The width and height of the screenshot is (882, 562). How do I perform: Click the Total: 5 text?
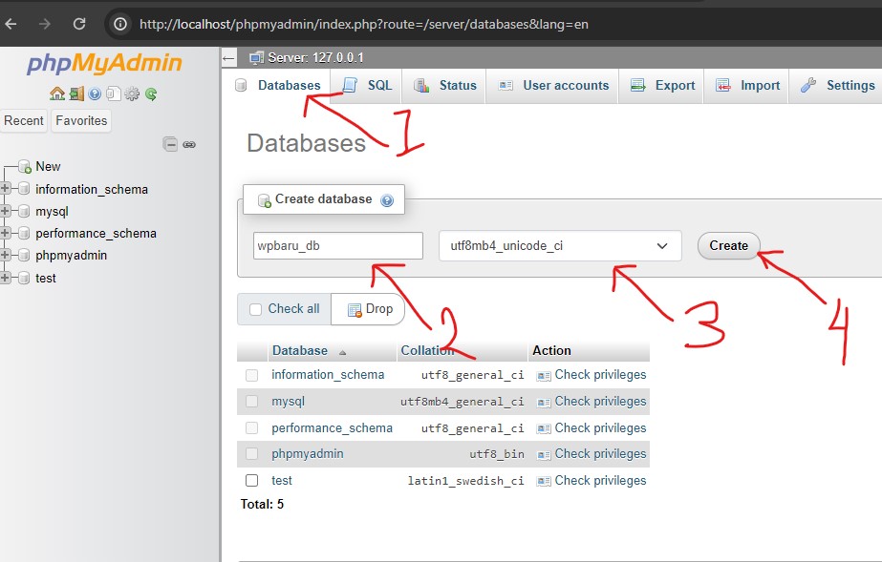click(x=262, y=504)
